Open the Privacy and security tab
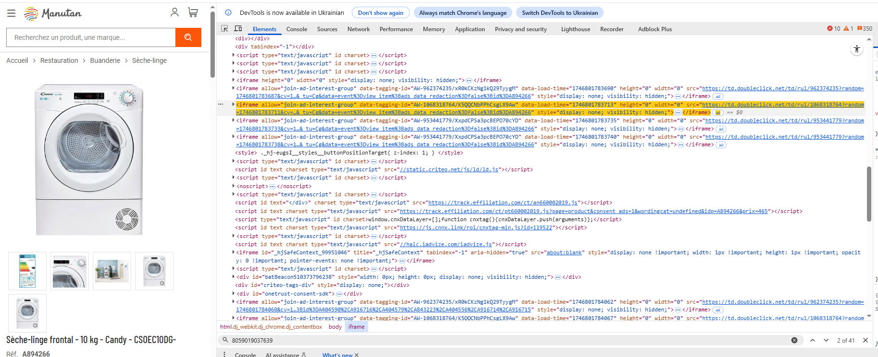878x357 pixels. click(521, 29)
